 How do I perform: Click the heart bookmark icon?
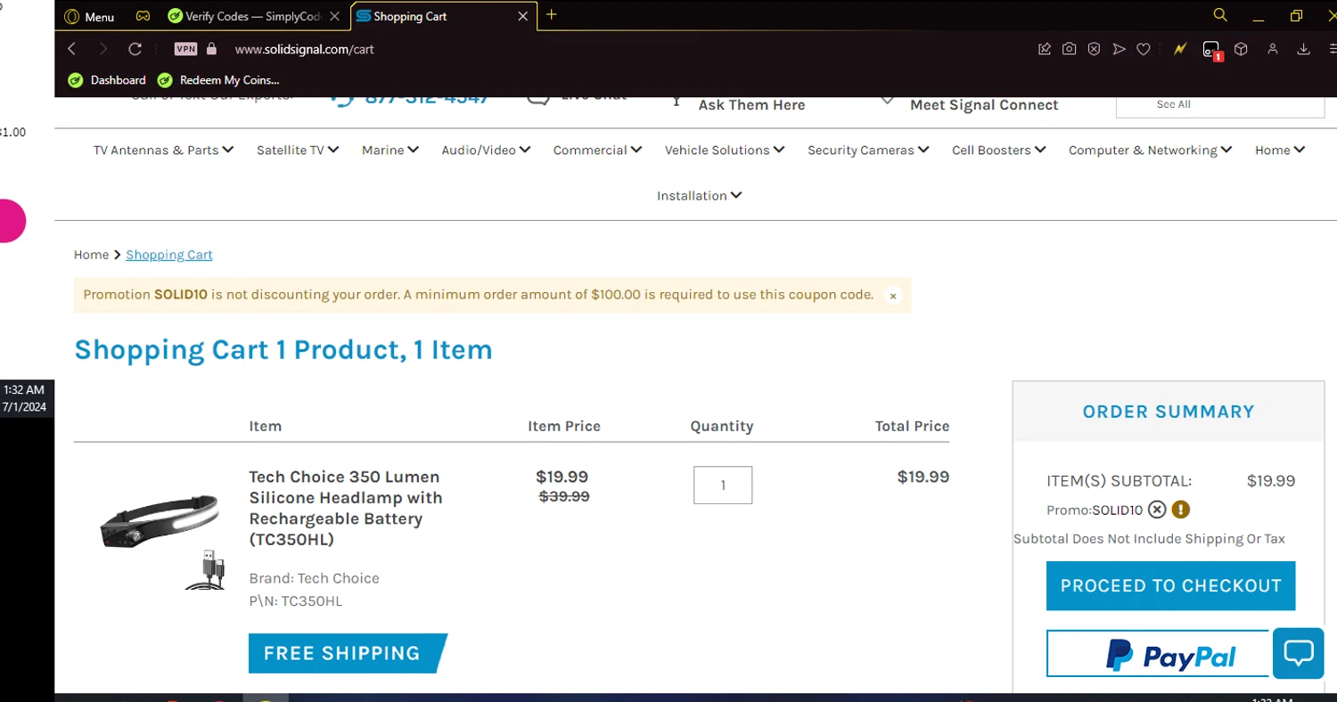pyautogui.click(x=1144, y=49)
